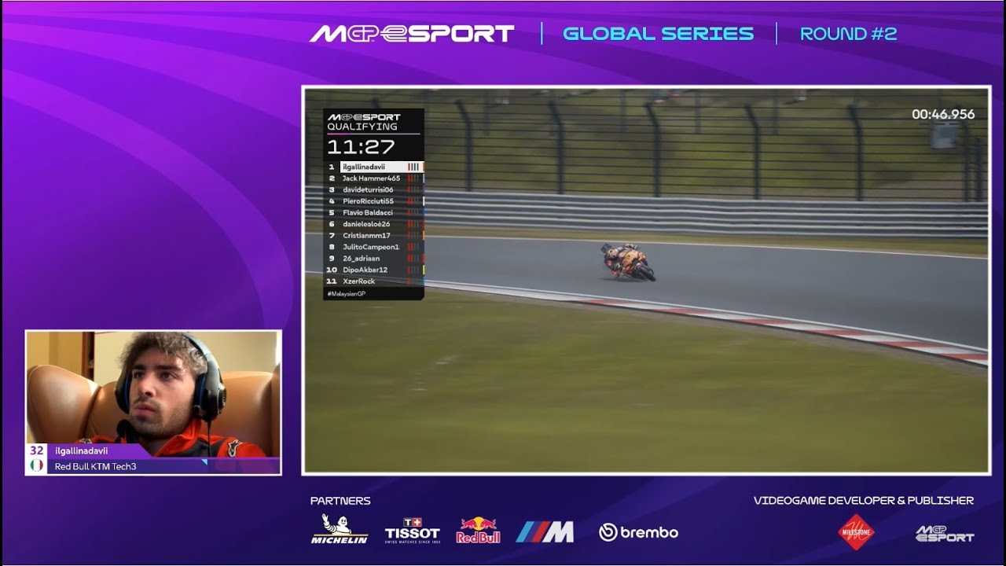Select danielealoè26 in the leaderboard
This screenshot has height=566, width=1006.
[374, 224]
